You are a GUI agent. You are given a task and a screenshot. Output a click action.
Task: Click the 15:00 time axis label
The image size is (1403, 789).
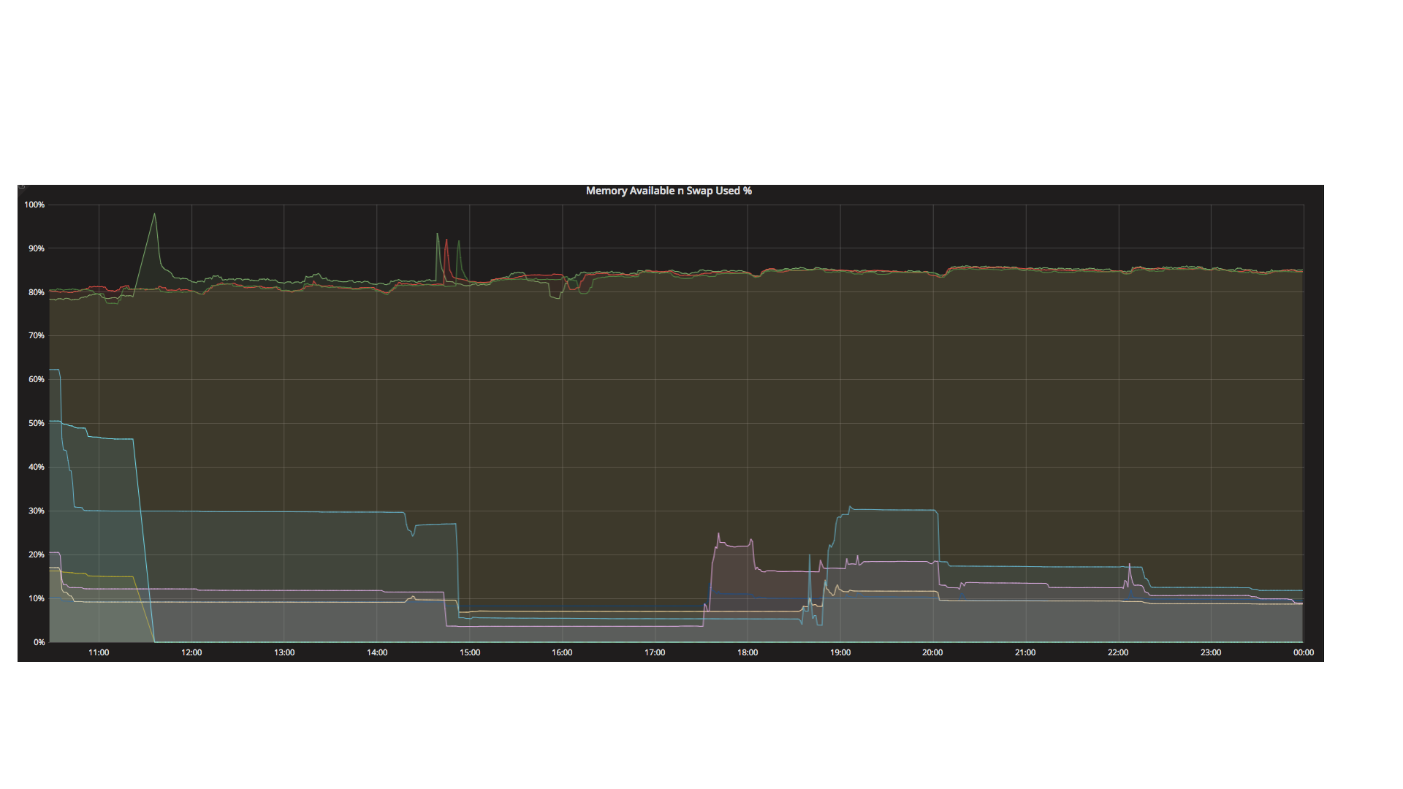point(470,652)
